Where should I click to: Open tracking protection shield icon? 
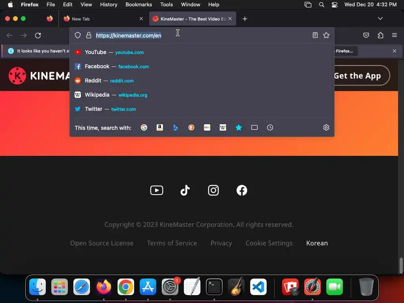click(78, 35)
